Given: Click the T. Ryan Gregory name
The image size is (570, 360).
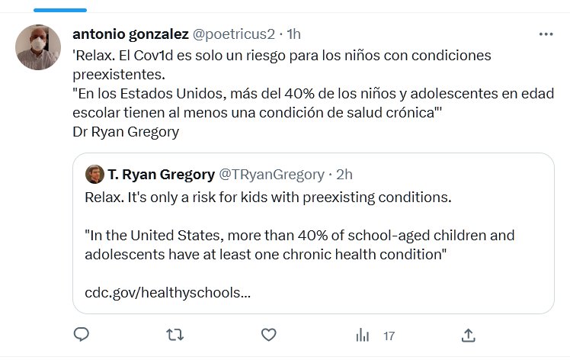Looking at the screenshot, I should (161, 175).
